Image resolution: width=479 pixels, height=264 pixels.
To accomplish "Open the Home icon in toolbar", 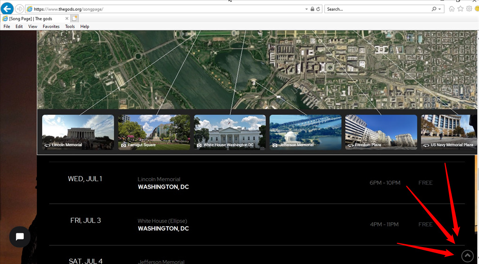I will (452, 9).
